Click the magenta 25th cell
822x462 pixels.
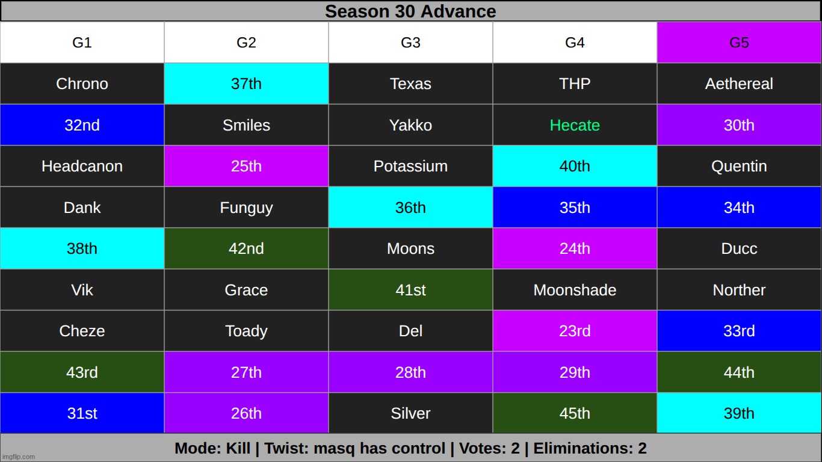pos(246,166)
